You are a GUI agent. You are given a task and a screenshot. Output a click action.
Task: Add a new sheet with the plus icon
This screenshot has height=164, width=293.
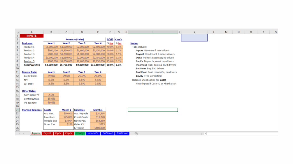pos(136,134)
